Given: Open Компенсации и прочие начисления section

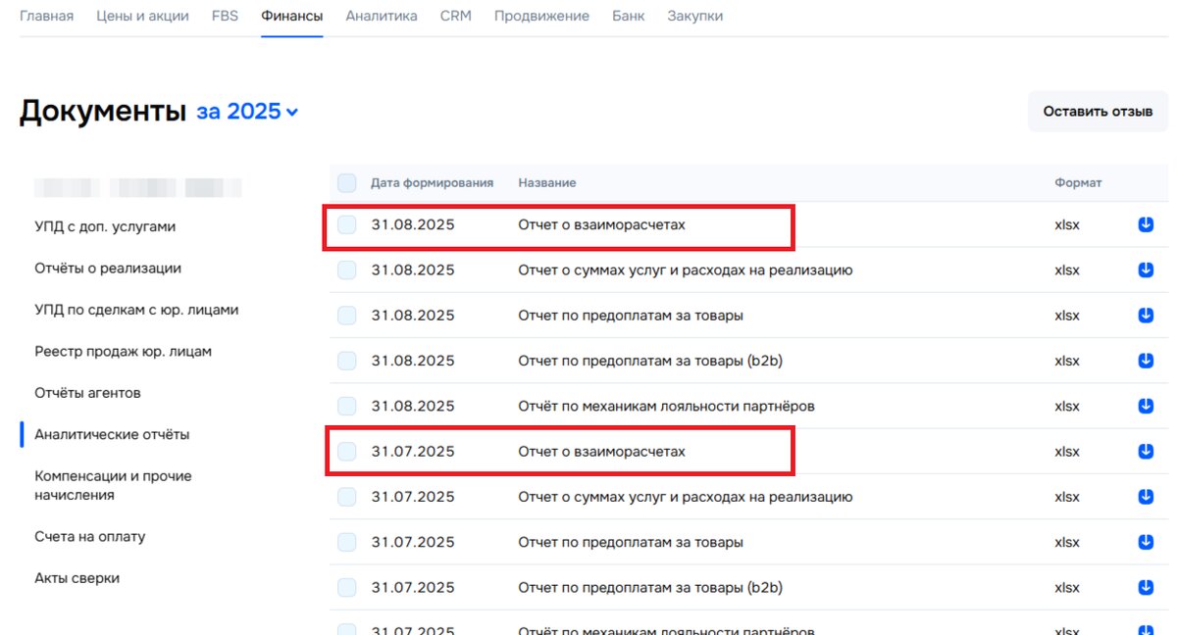Looking at the screenshot, I should tap(113, 485).
